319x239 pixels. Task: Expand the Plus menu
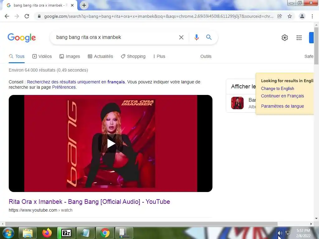[x=159, y=57]
